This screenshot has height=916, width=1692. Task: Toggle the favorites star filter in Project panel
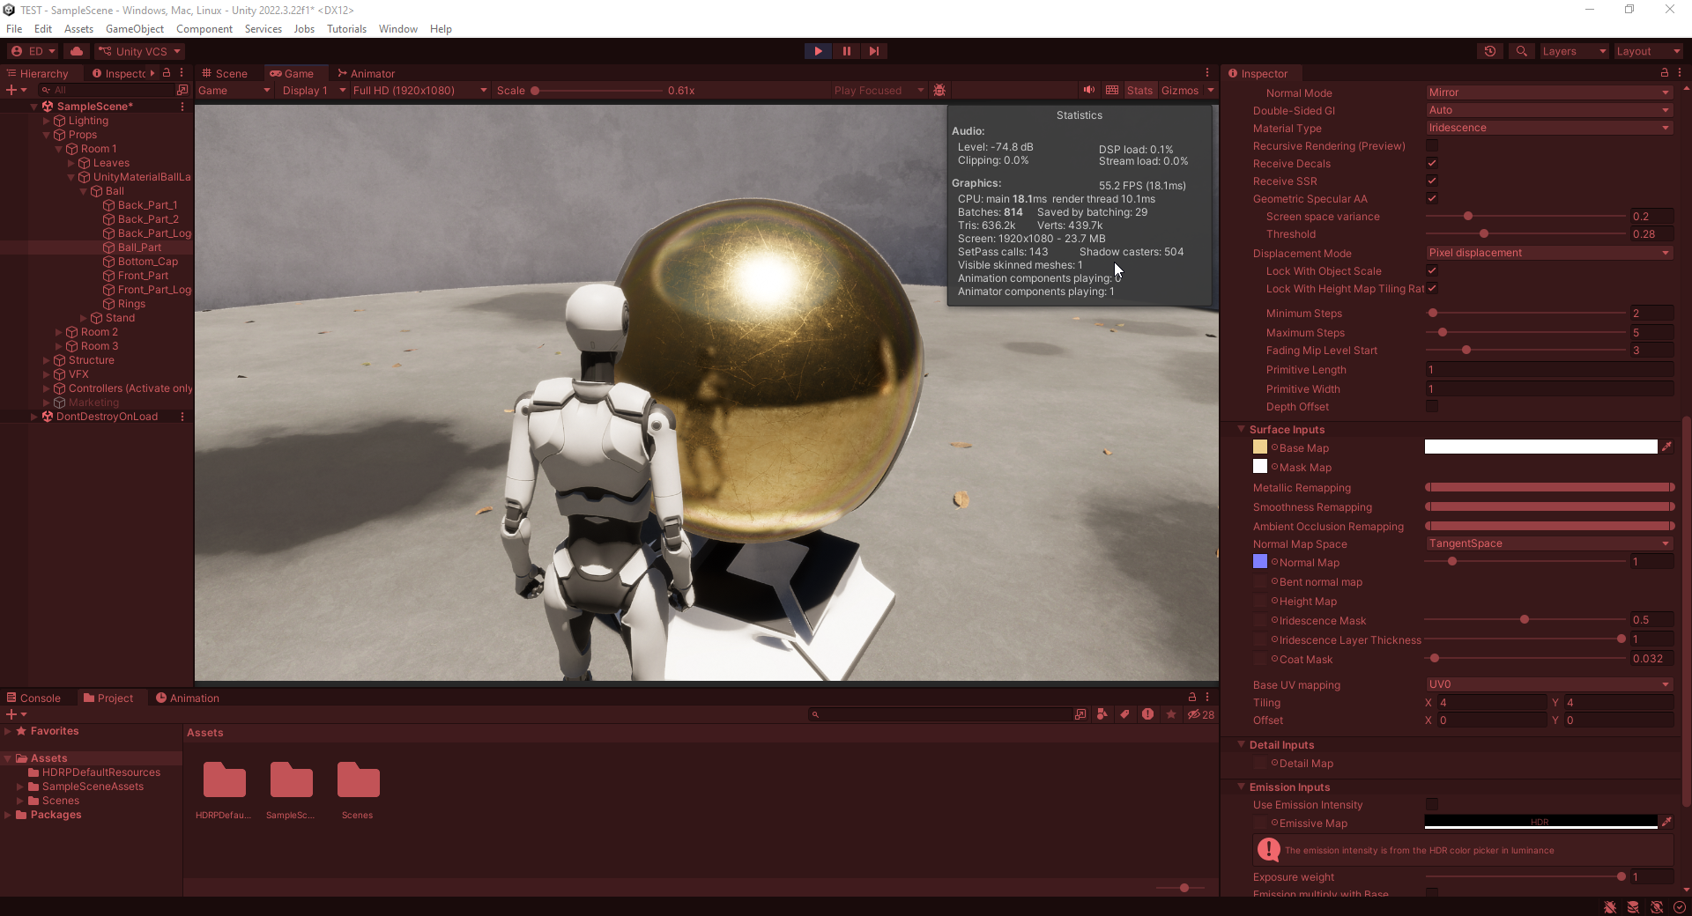pos(1171,715)
